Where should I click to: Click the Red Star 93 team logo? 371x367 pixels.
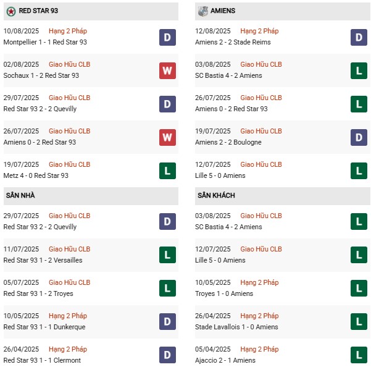tap(10, 11)
